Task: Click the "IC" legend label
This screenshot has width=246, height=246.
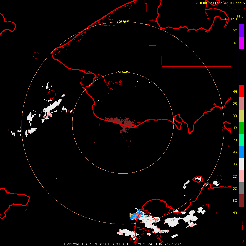Action: tap(235, 177)
